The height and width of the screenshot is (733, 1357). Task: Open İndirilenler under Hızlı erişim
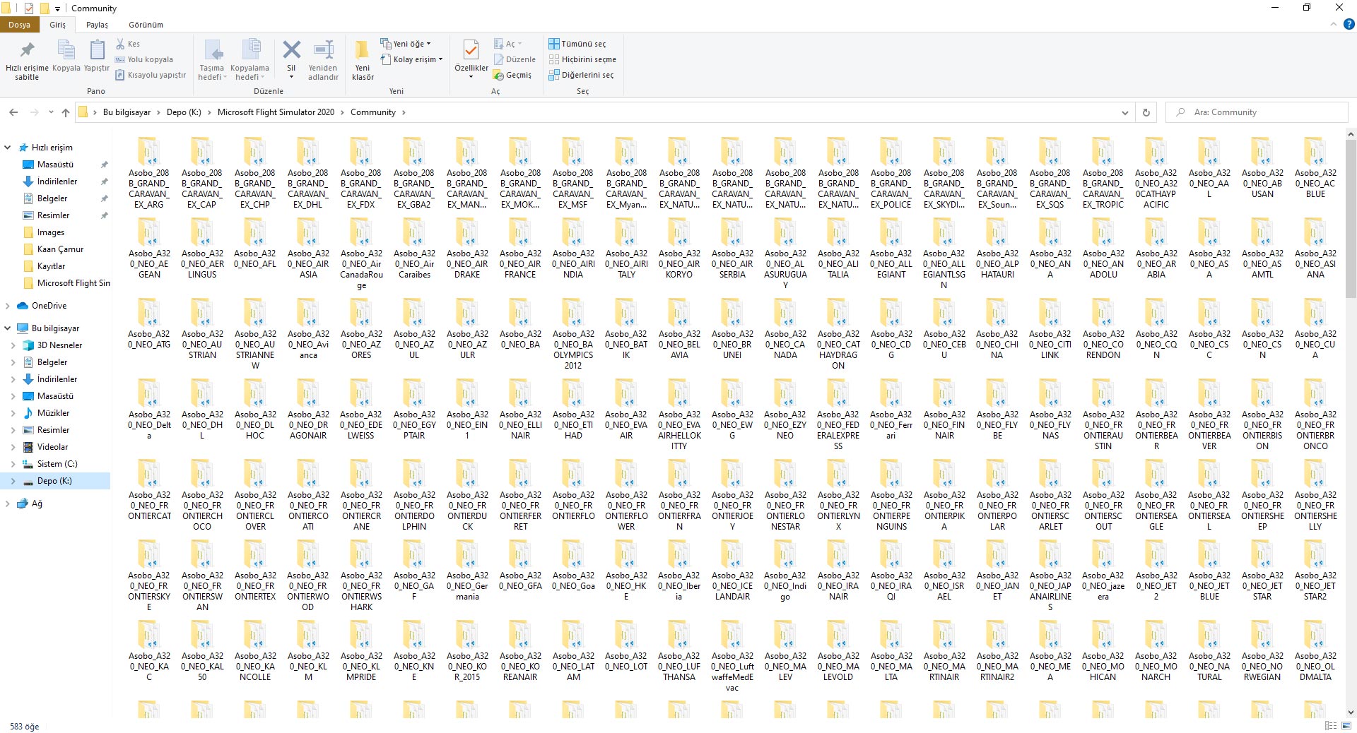tap(57, 181)
